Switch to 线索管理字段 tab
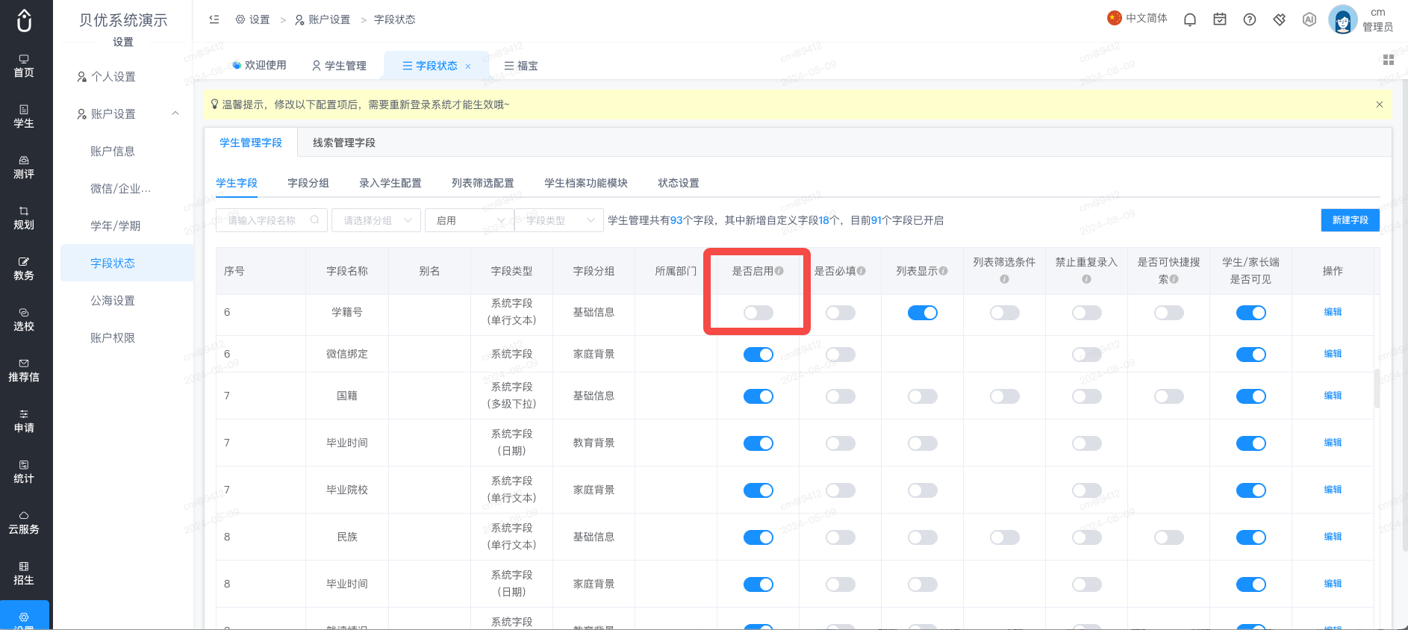This screenshot has height=630, width=1408. 344,143
